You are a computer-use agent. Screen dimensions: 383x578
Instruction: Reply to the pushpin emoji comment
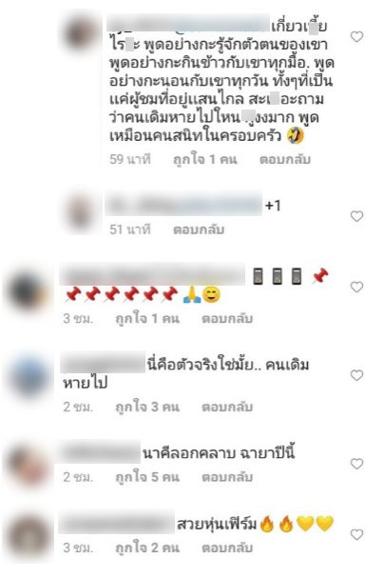227,318
